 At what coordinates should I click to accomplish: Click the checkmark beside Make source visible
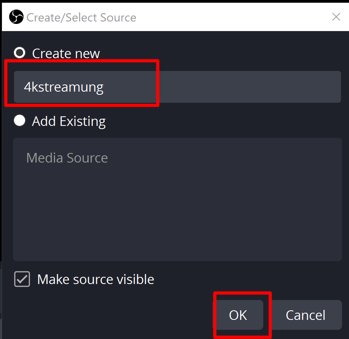point(22,279)
